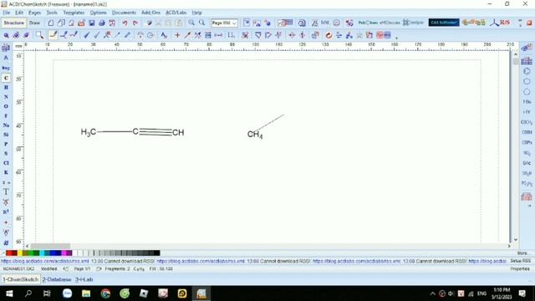This screenshot has height=301, width=535.
Task: Open Chrome from the taskbar
Action: click(105, 293)
